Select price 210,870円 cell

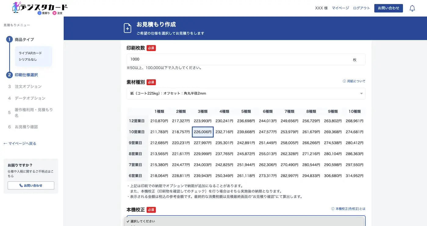(159, 121)
